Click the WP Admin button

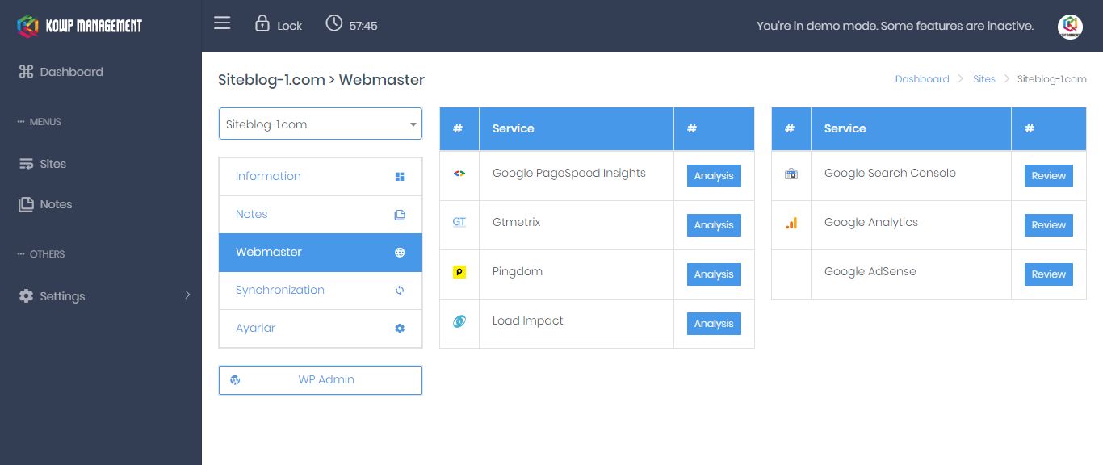pos(321,380)
